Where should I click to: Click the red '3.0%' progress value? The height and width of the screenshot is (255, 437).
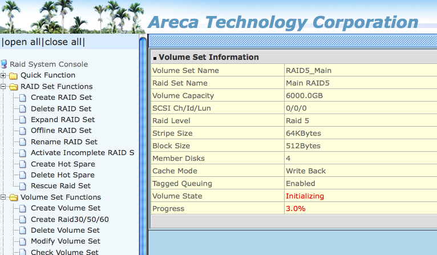coord(296,208)
